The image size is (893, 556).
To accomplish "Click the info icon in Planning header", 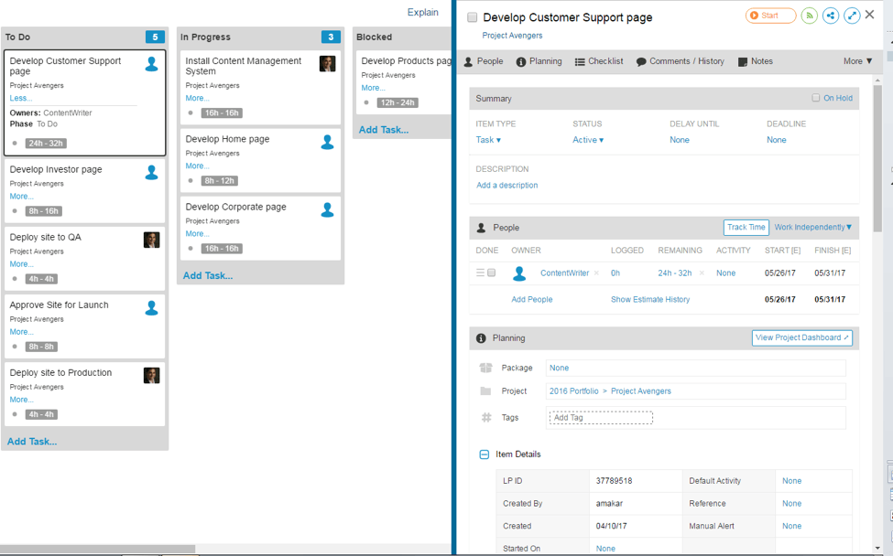I will point(481,338).
